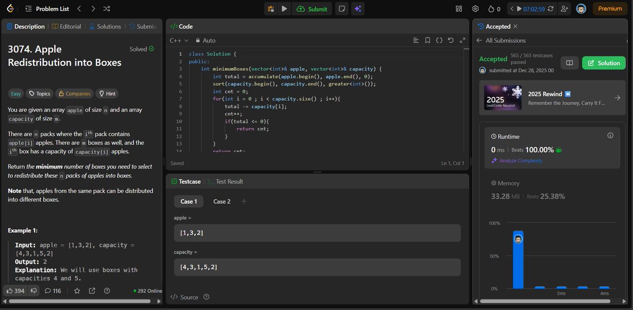Share the problem via the share icon
Screen dimensions: 633x310
click(x=92, y=290)
